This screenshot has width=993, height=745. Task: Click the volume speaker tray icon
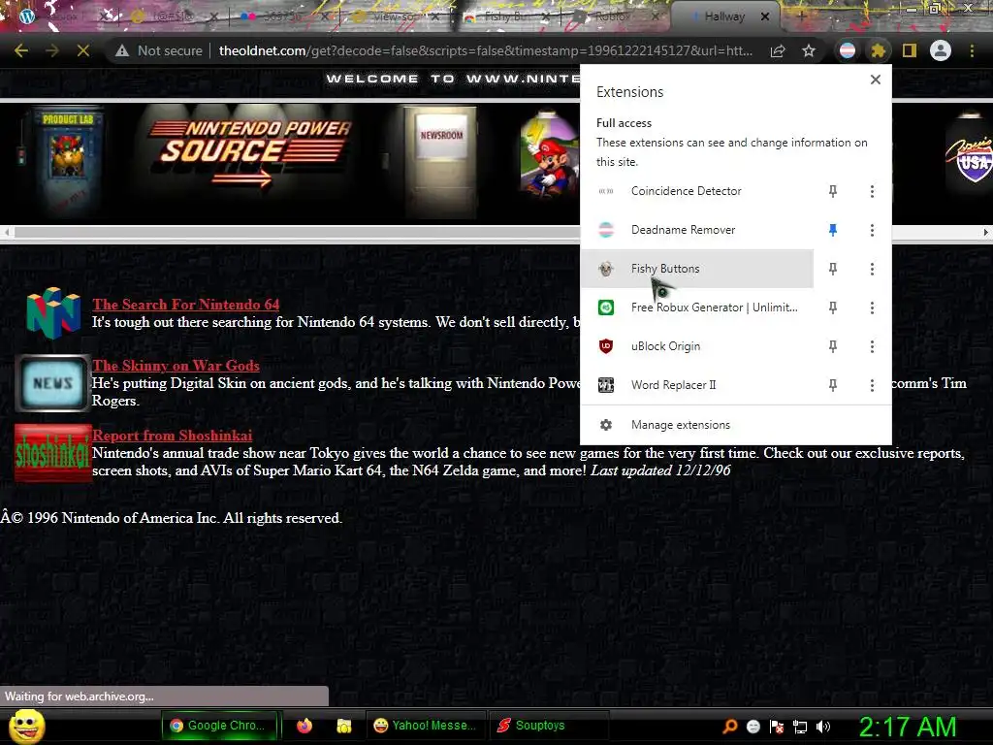pyautogui.click(x=823, y=727)
